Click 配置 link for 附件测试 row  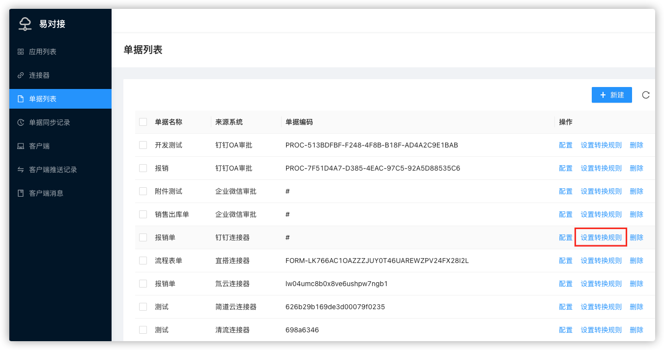(x=566, y=191)
